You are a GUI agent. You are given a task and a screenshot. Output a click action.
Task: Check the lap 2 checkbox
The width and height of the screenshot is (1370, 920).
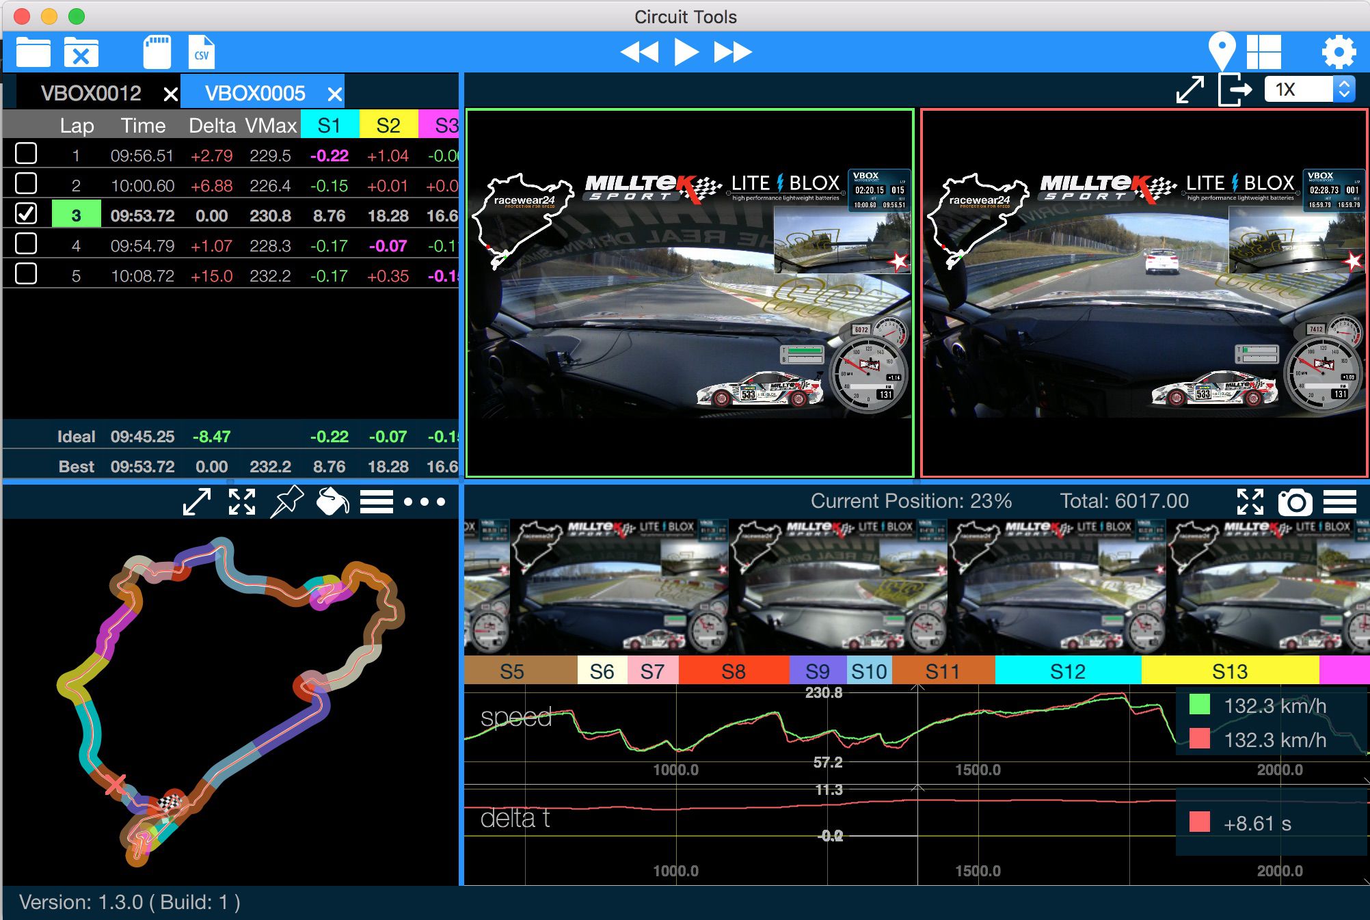[26, 184]
